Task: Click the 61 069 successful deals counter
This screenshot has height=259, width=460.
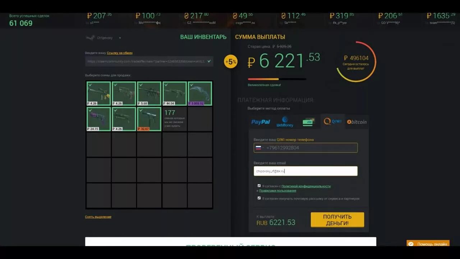Action: pos(21,23)
